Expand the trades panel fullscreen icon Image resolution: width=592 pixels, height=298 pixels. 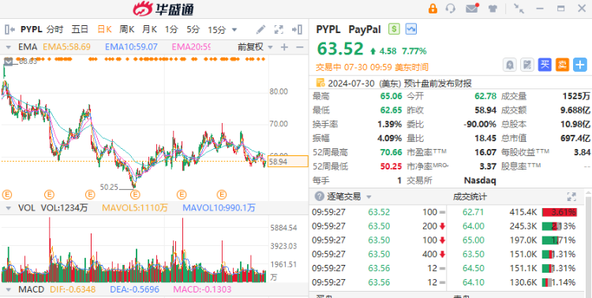[571, 196]
